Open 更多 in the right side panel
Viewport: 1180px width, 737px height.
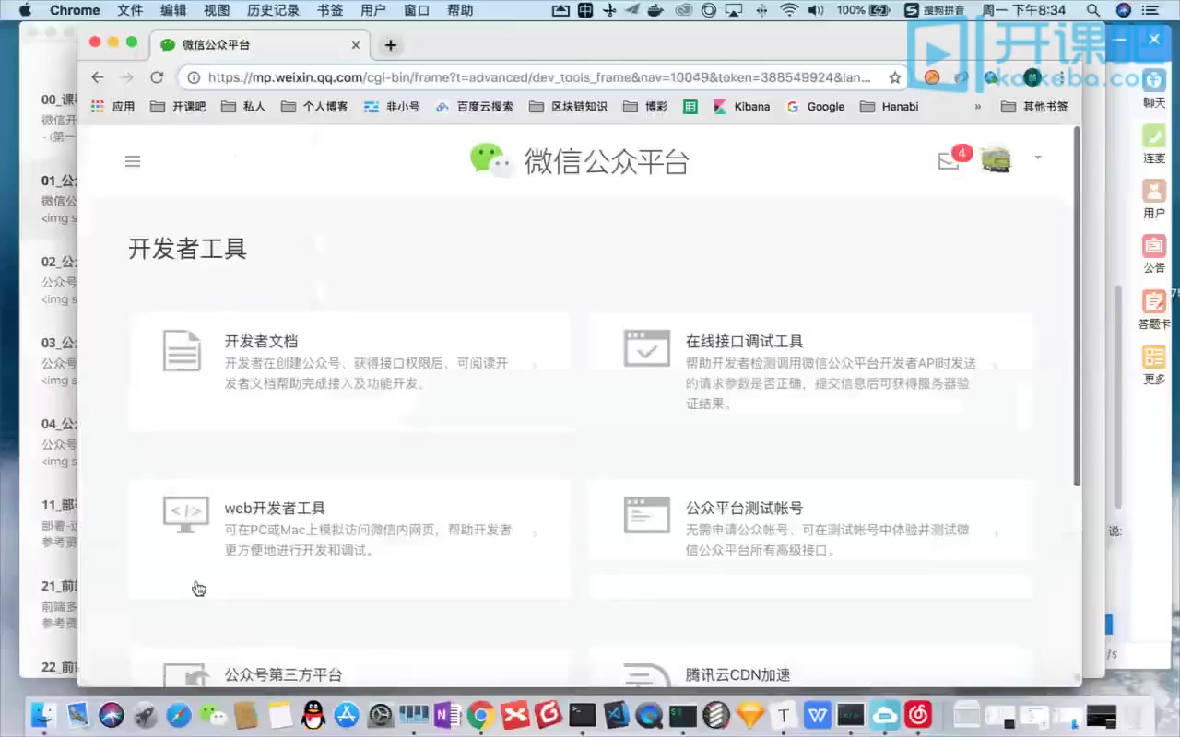[1154, 365]
